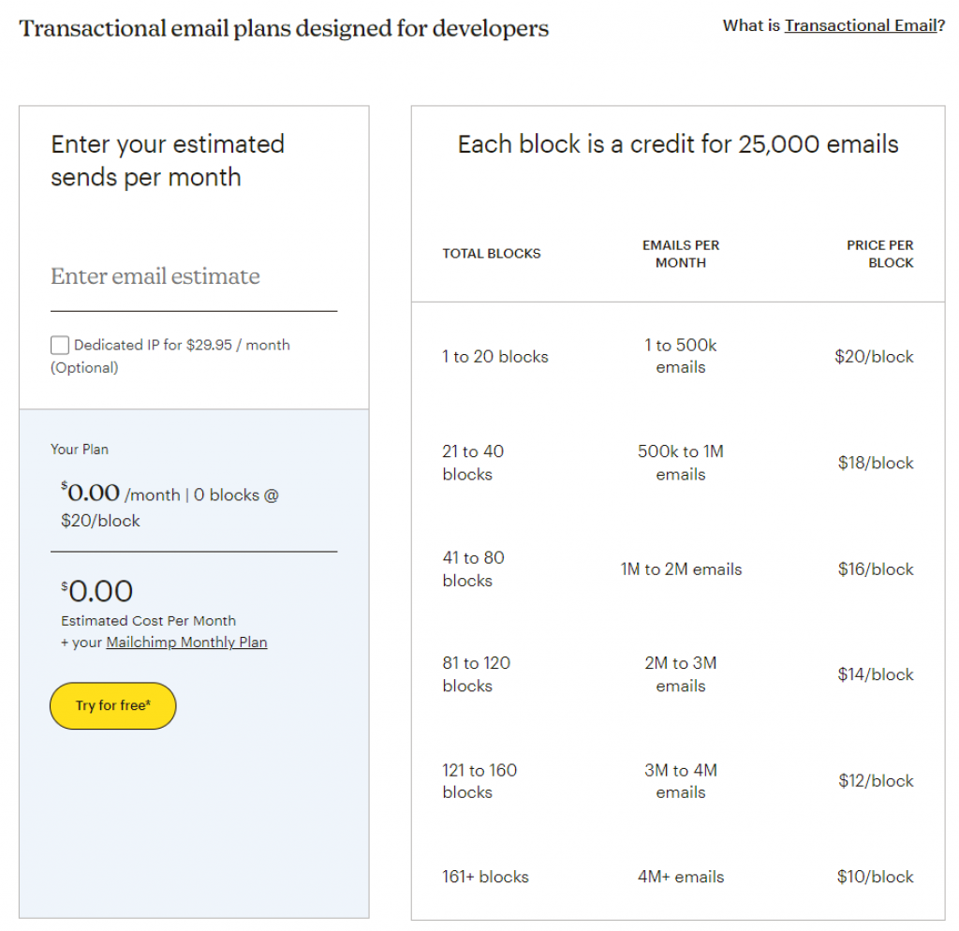959x931 pixels.
Task: Click the 4M+ emails cell
Action: click(x=681, y=878)
